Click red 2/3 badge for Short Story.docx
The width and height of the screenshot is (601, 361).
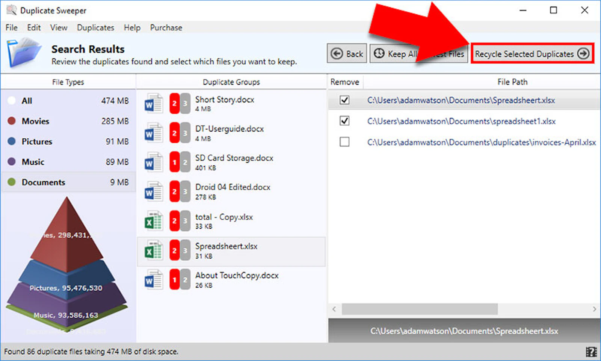pos(180,103)
